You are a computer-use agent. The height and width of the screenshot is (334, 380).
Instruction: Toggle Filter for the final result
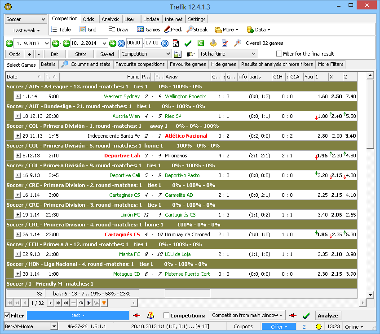(279, 54)
